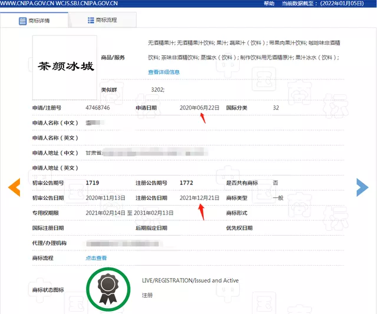
Task: Click the 申请/注册号 field label
Action: [x=47, y=108]
